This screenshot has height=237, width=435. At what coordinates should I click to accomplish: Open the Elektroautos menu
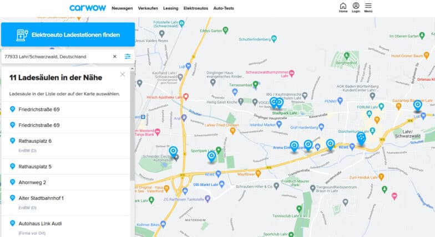point(195,8)
